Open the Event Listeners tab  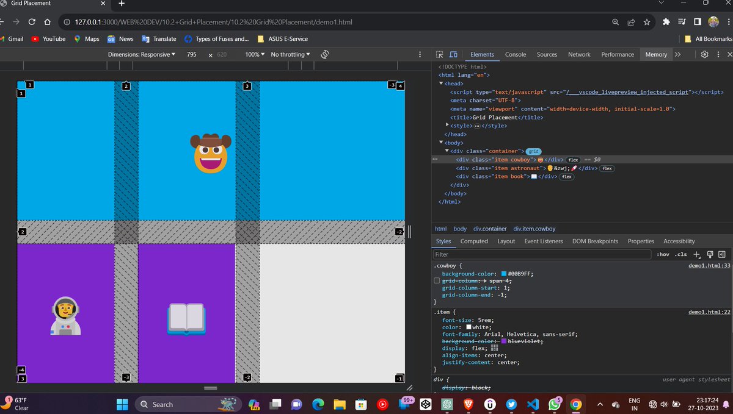tap(543, 241)
